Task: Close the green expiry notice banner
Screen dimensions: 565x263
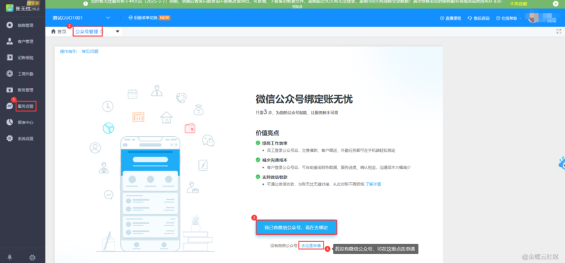Action: pyautogui.click(x=555, y=3)
